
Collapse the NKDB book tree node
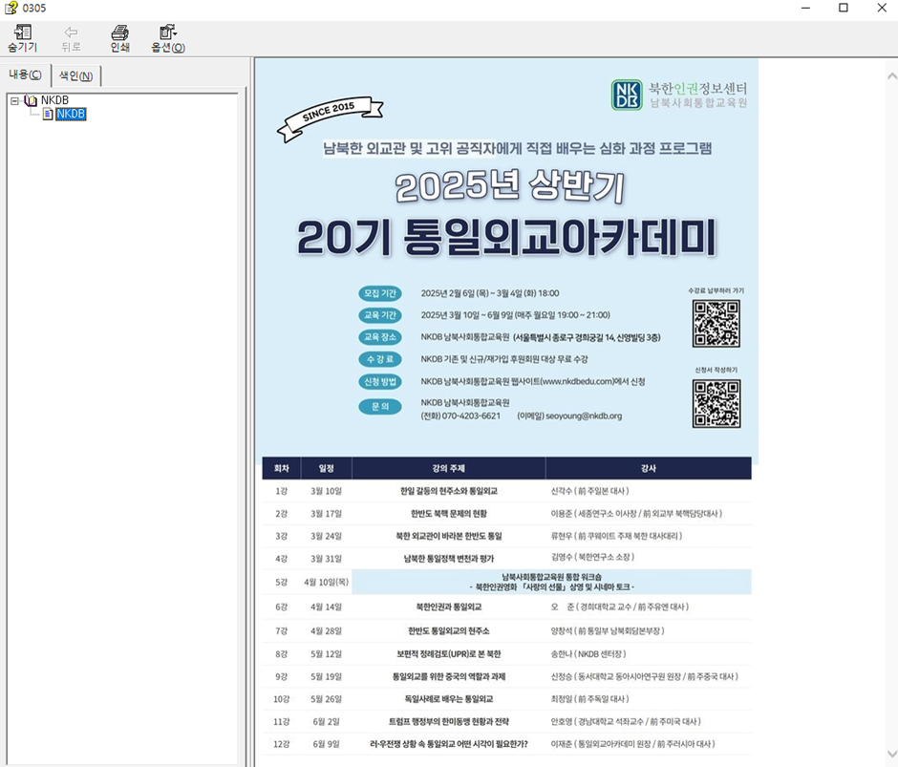(14, 101)
